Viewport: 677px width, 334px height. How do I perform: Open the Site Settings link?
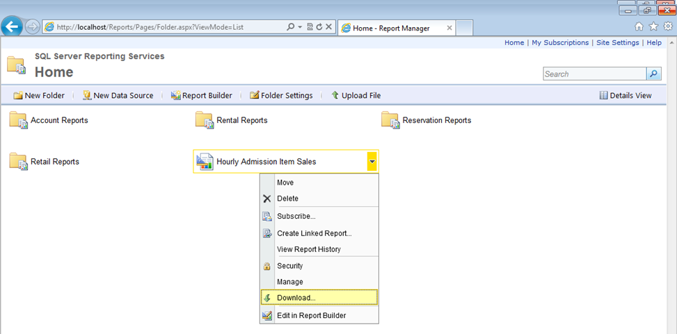tap(617, 42)
